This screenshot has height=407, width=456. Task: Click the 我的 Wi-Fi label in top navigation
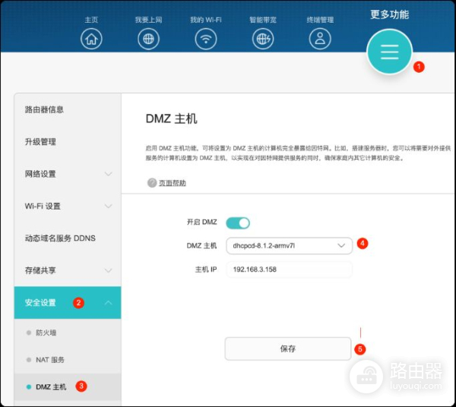206,20
